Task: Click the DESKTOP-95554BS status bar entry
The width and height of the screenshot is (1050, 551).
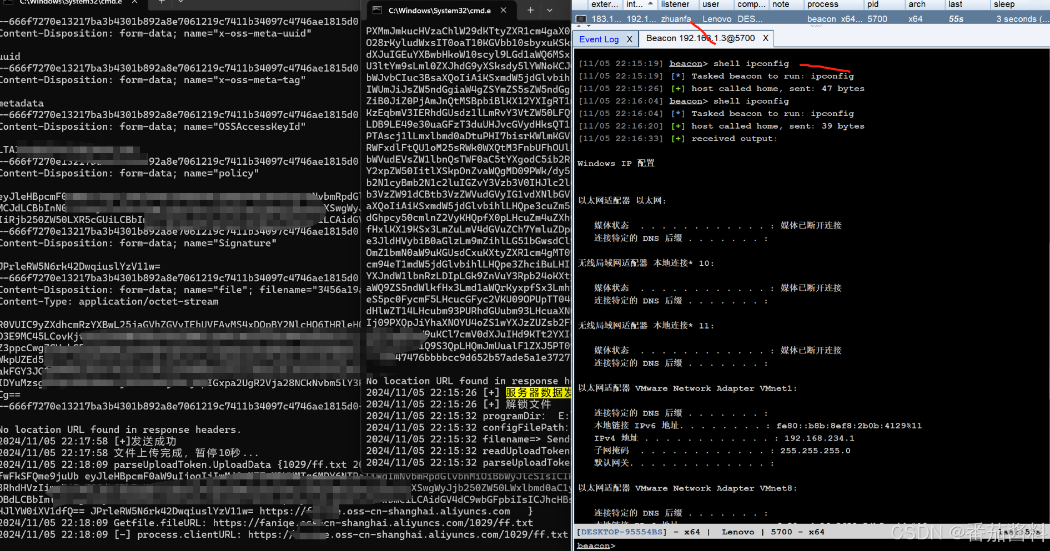Action: tap(621, 532)
